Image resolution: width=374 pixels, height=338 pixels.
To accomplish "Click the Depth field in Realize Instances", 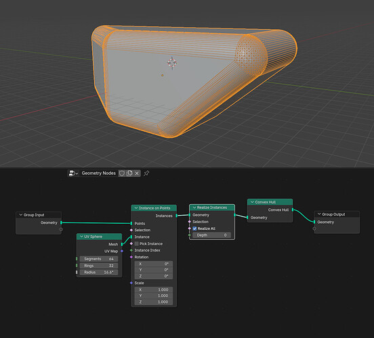I will [212, 235].
